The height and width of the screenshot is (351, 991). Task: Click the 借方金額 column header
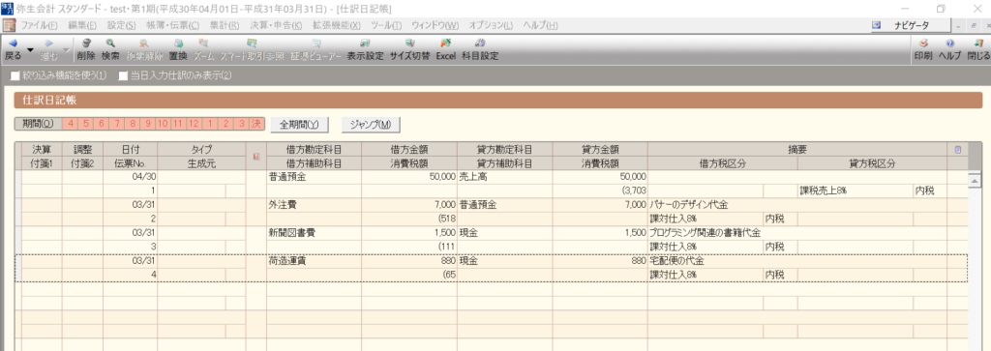pyautogui.click(x=409, y=150)
